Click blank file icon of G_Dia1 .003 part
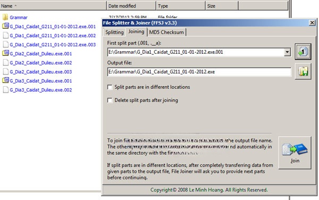This screenshot has height=200, width=319. tap(6, 44)
